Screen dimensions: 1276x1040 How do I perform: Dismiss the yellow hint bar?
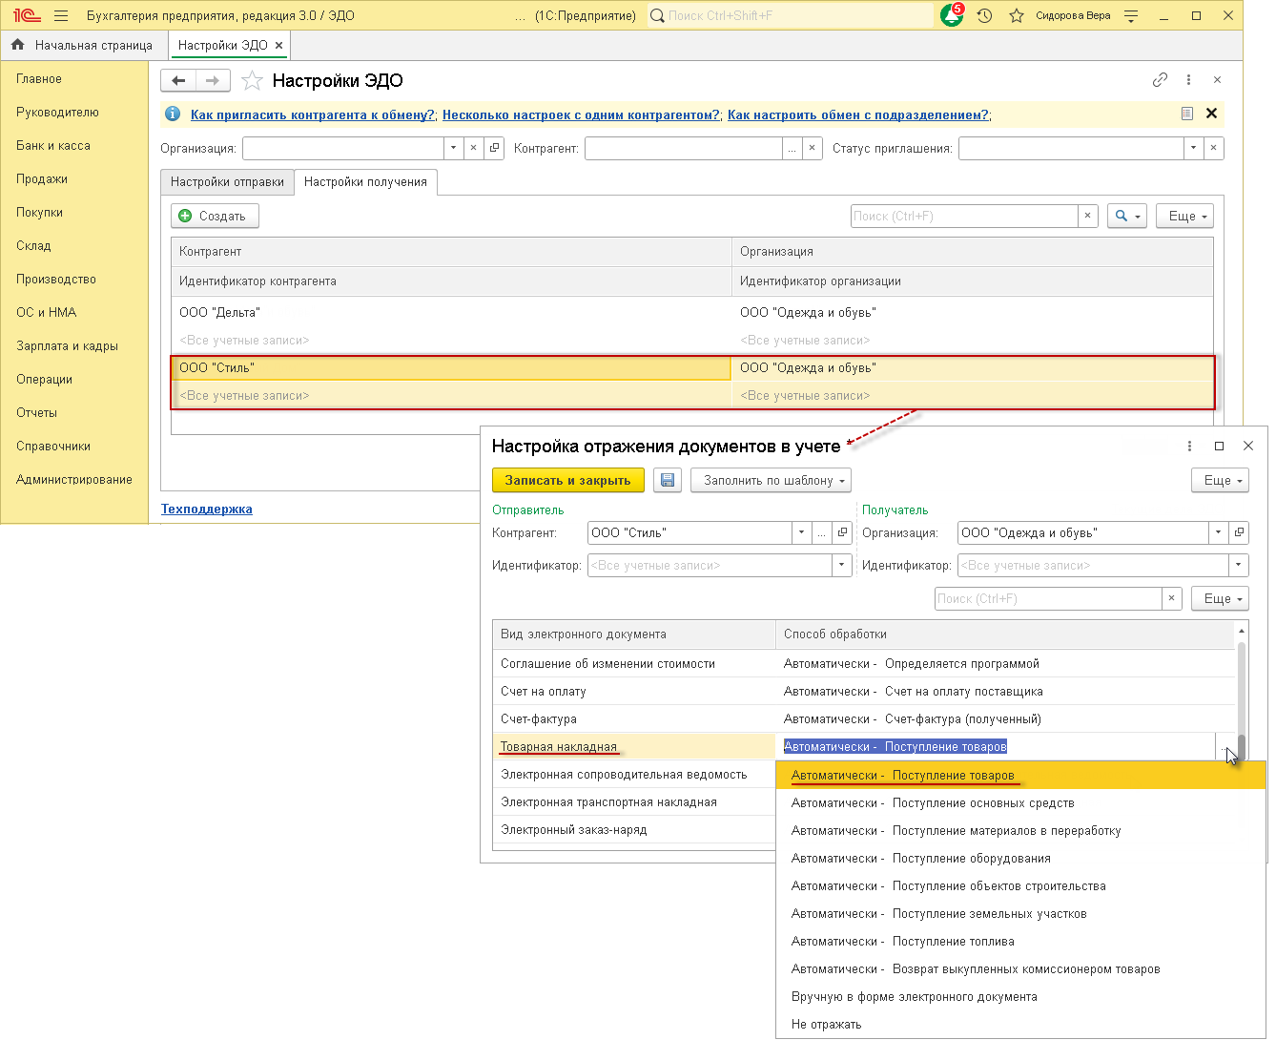(1211, 114)
